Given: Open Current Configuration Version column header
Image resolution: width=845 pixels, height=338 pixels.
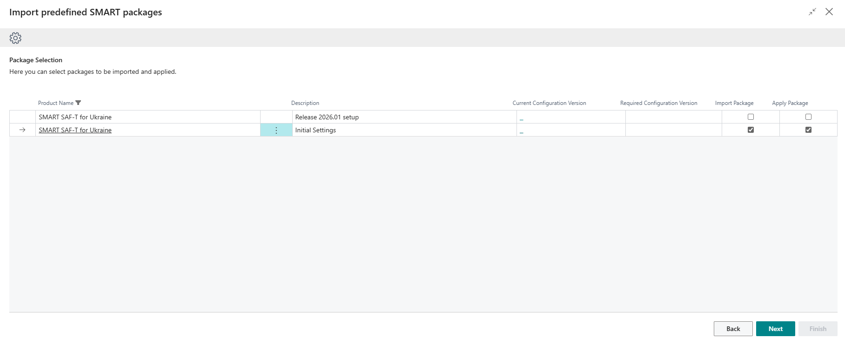Looking at the screenshot, I should 549,103.
